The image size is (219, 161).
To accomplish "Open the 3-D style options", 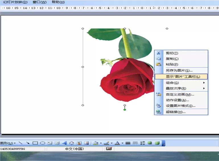I will point(157,143).
